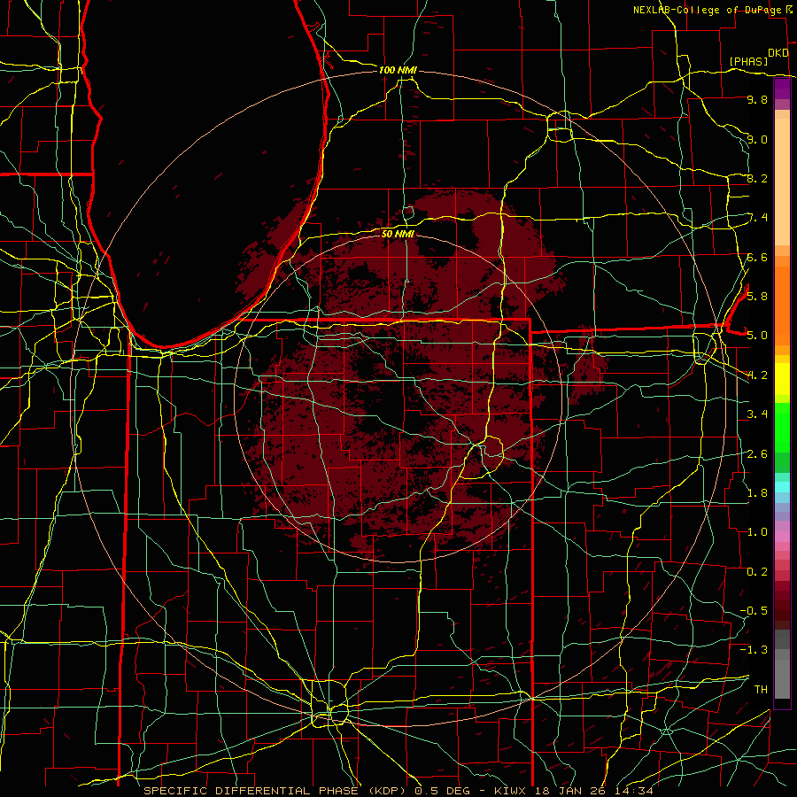
Task: Click the 5.0 scale value
Action: [x=757, y=336]
